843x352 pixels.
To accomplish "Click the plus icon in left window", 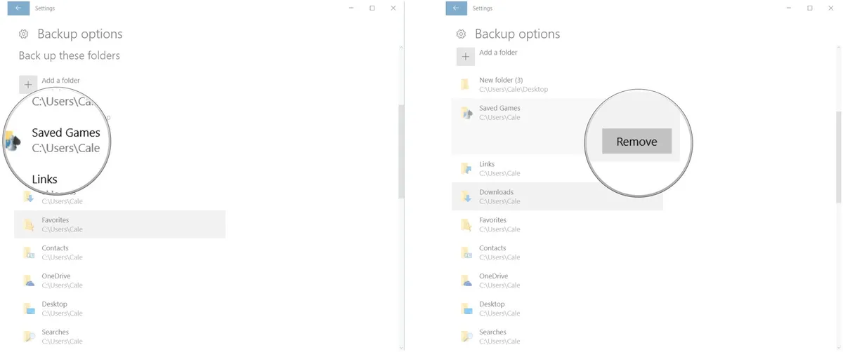I will pyautogui.click(x=27, y=84).
